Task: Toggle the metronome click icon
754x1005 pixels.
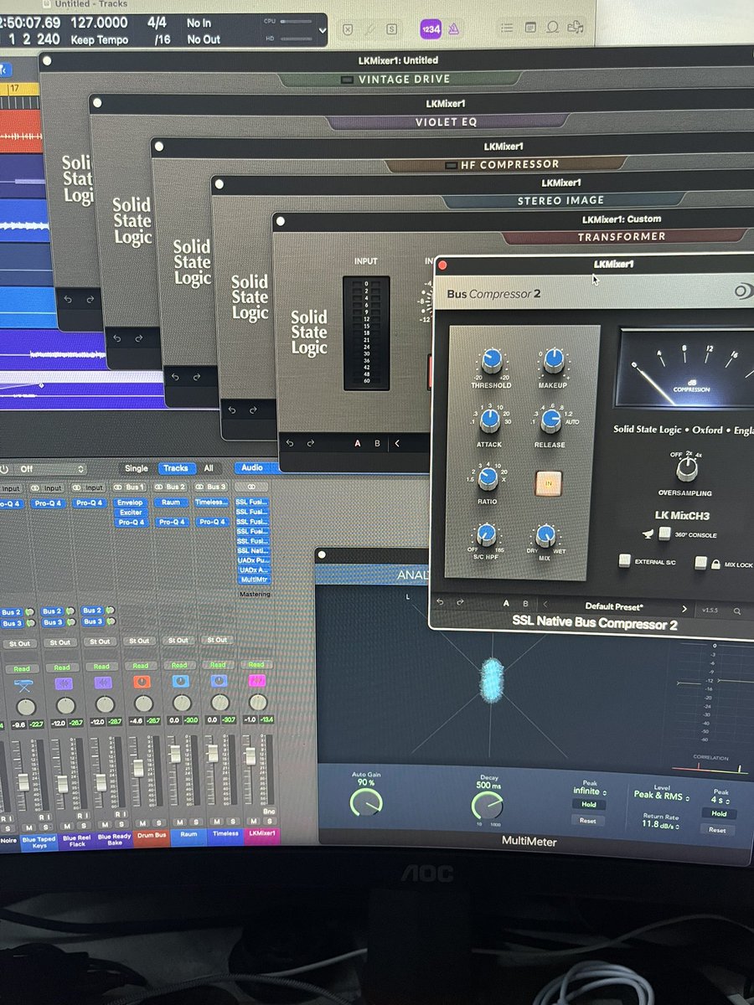Action: [452, 28]
